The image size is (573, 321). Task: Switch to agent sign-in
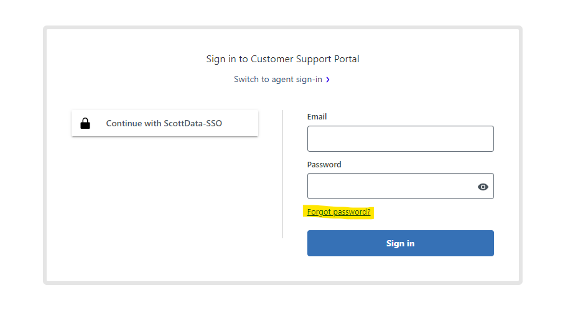click(x=277, y=80)
